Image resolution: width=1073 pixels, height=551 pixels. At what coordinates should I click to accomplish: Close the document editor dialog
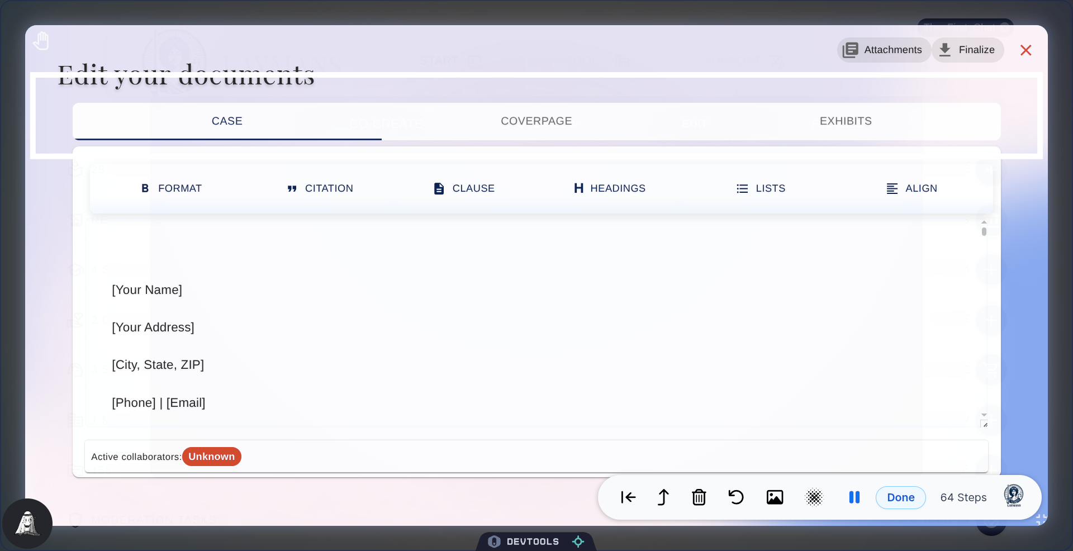pyautogui.click(x=1025, y=50)
